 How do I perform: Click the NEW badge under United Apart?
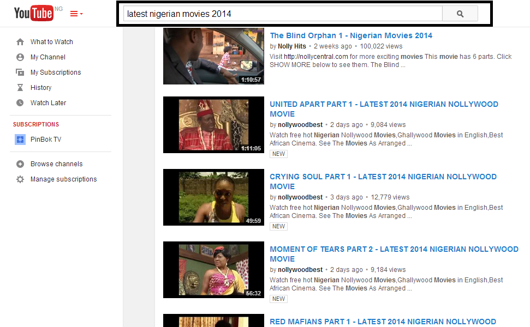coord(278,154)
